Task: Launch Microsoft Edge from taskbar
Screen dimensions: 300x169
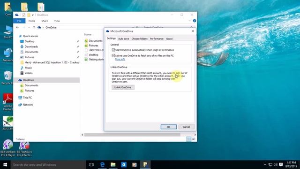Action: pyautogui.click(x=102, y=165)
